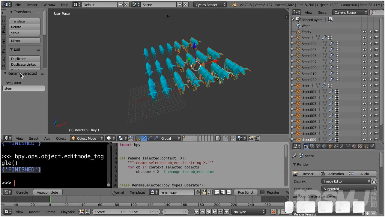Click the Duplicate Linked button

[25, 64]
